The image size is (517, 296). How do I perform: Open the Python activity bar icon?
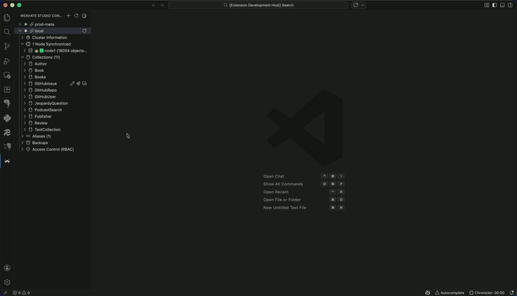click(7, 118)
